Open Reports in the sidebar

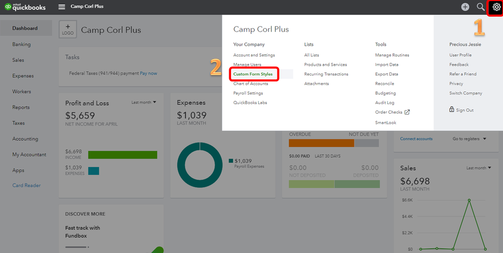point(21,108)
